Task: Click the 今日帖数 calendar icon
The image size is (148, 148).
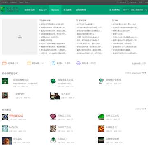Action: [x=5, y=63]
